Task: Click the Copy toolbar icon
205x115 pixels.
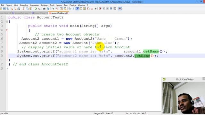Action: 27,9
